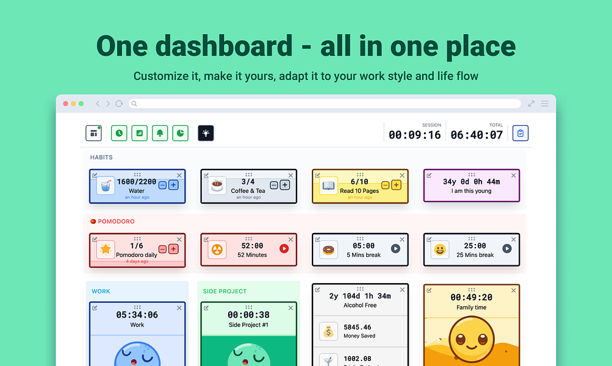Decrease Coffee & Tea count

[x=274, y=185]
